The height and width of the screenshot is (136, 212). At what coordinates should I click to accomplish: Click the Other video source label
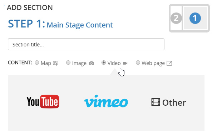click(x=174, y=102)
